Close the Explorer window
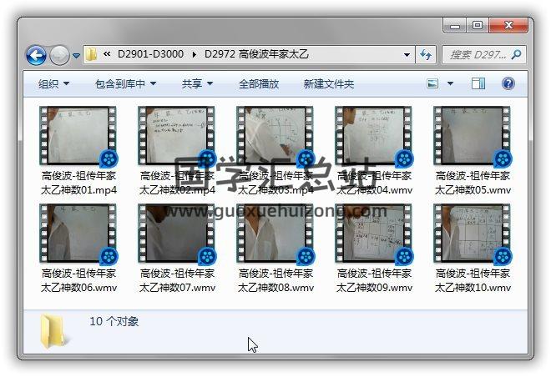Screen dimensions: 551x377 pyautogui.click(x=508, y=26)
